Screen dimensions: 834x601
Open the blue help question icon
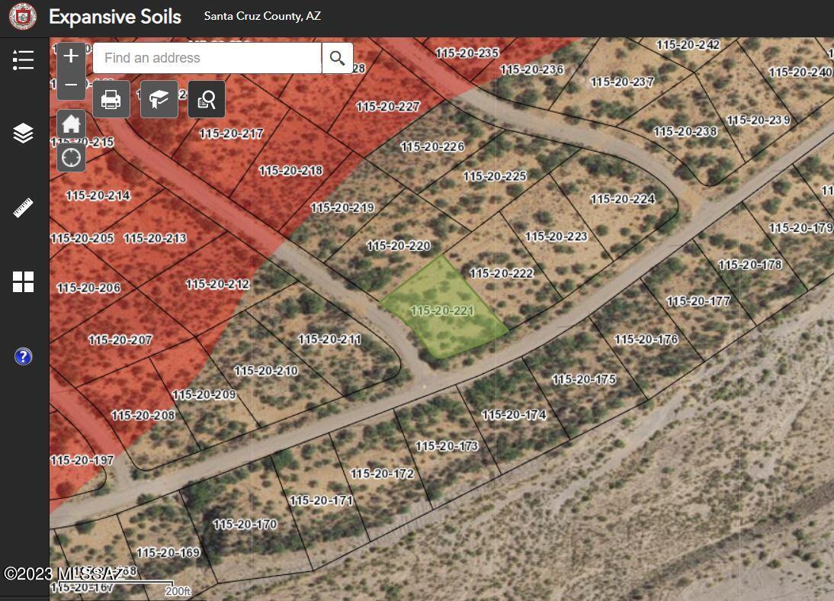coord(23,356)
